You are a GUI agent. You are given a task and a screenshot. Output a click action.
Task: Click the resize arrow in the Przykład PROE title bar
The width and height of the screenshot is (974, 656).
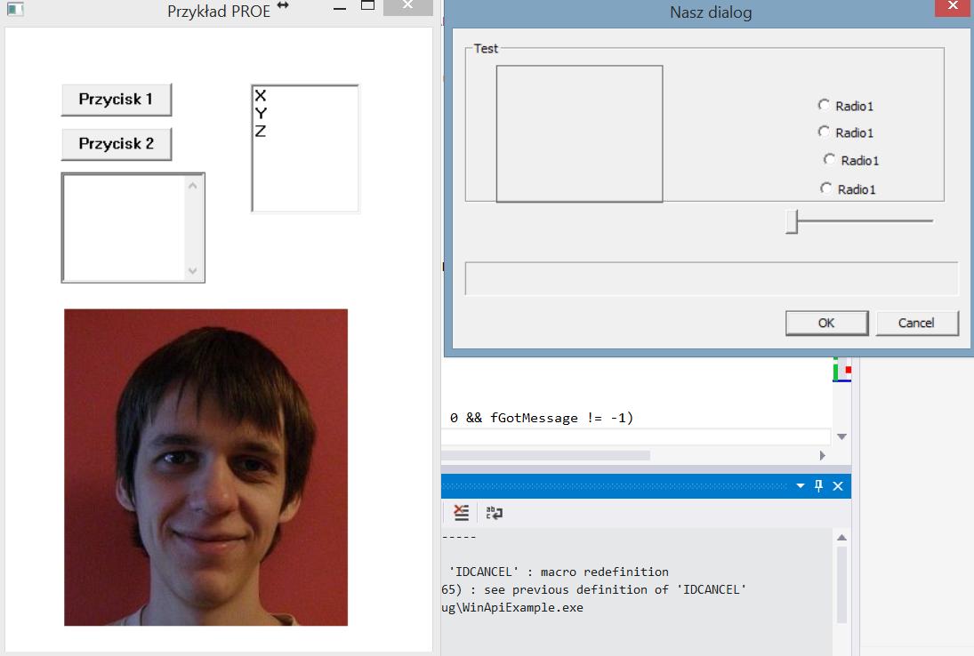point(283,5)
